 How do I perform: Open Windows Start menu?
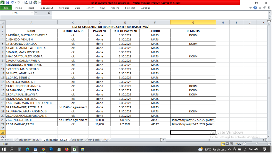click(x=4, y=149)
